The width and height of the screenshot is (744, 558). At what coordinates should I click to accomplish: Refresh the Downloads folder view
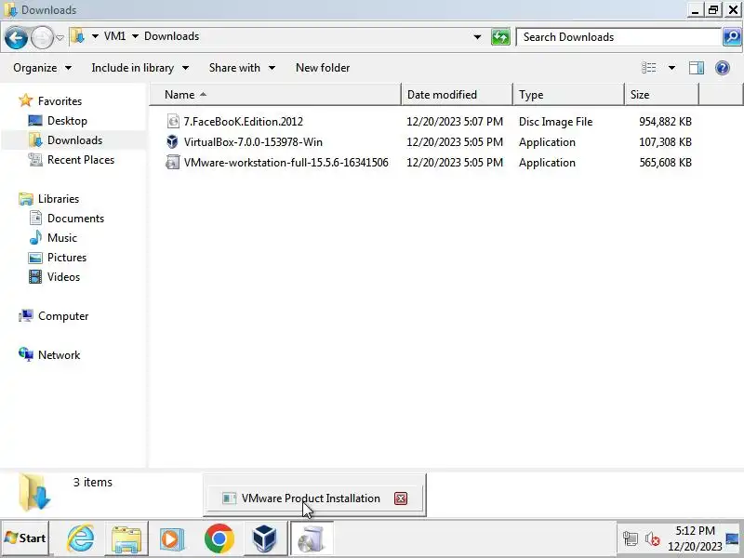coord(500,37)
